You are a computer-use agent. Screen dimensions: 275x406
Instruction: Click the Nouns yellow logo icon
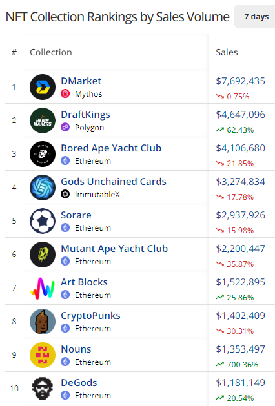[43, 355]
